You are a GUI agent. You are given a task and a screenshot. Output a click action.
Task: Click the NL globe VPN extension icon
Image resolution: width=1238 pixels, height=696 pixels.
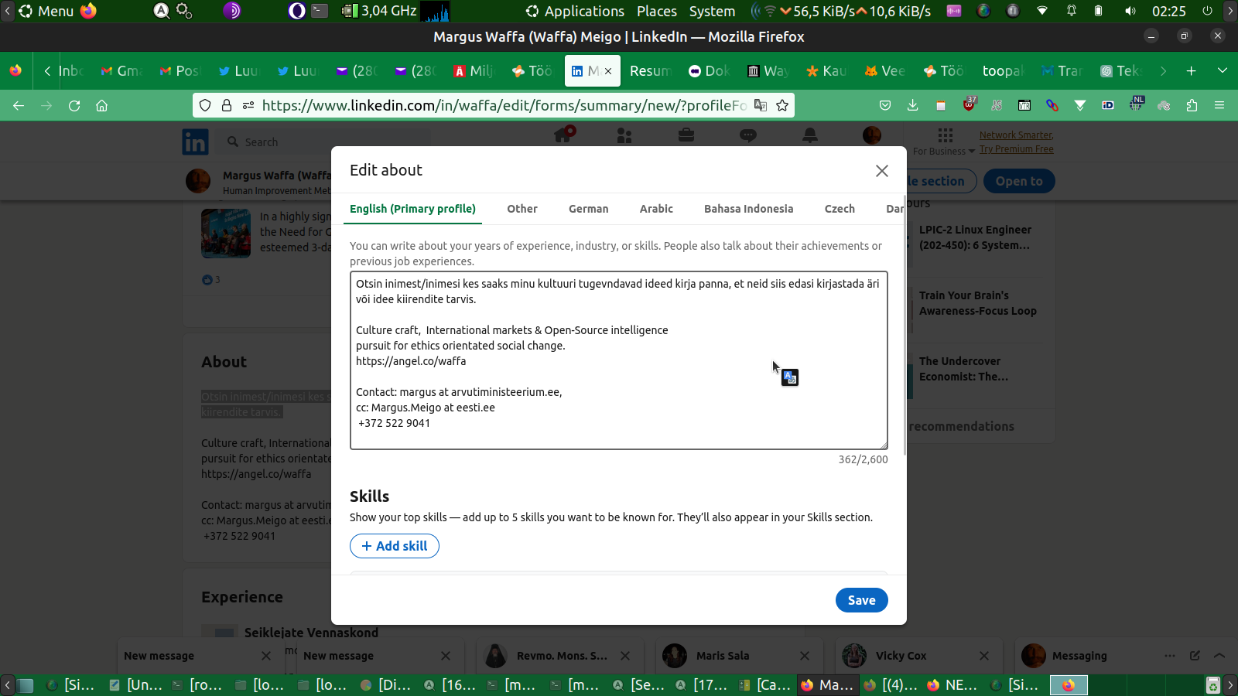coord(1136,104)
